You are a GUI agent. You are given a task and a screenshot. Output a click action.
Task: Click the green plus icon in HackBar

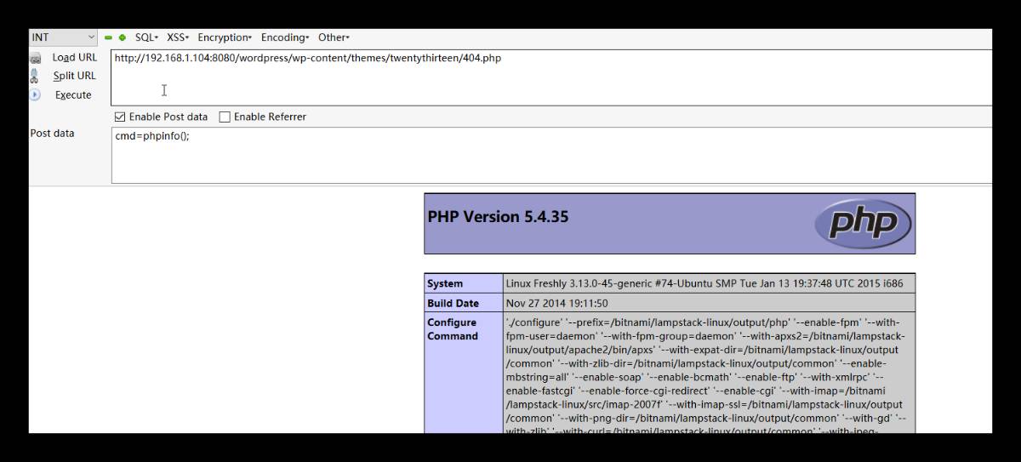coord(123,37)
